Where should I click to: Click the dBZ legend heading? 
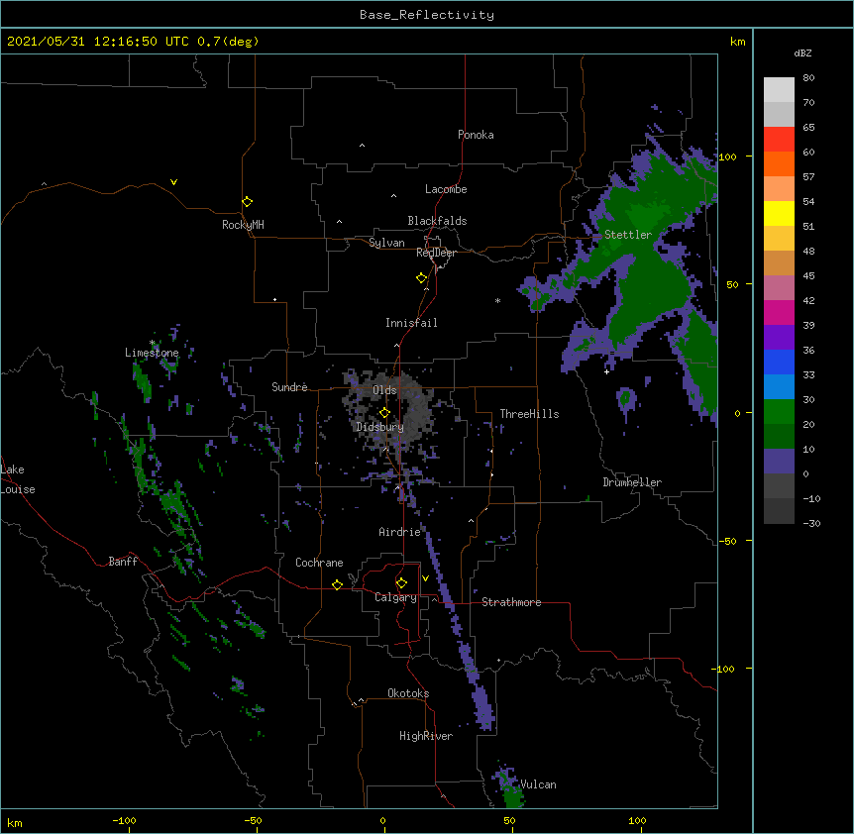coord(802,52)
